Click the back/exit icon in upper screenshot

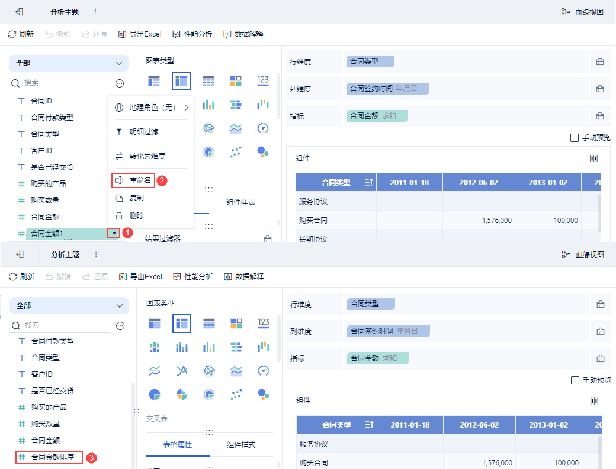pyautogui.click(x=19, y=12)
